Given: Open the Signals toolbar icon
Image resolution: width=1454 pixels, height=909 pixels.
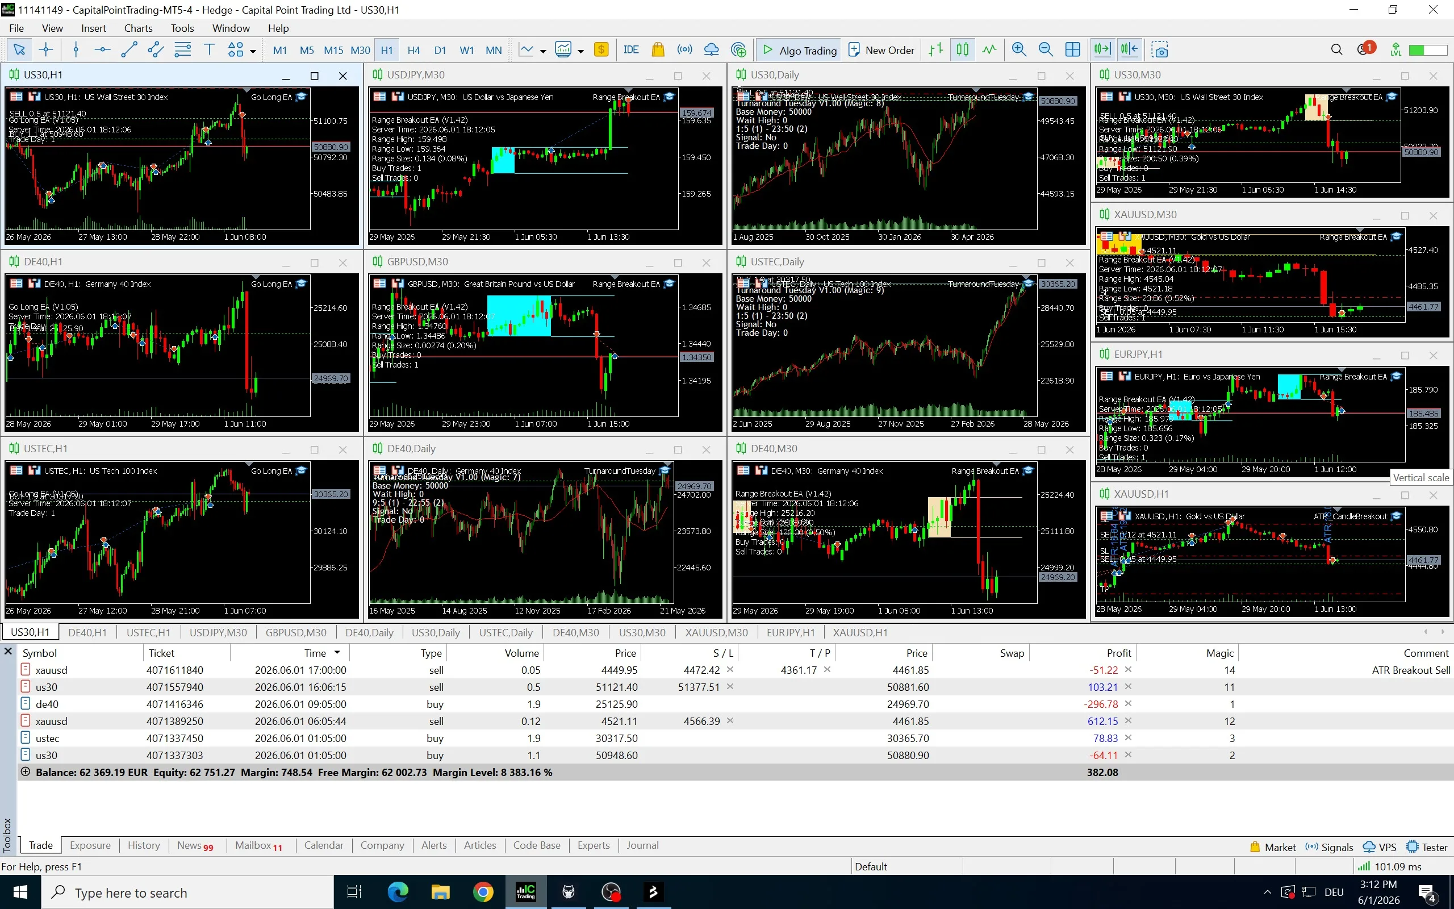Looking at the screenshot, I should point(684,50).
